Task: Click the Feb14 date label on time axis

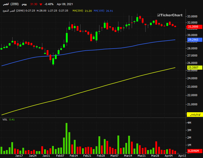Action: tap(74, 156)
